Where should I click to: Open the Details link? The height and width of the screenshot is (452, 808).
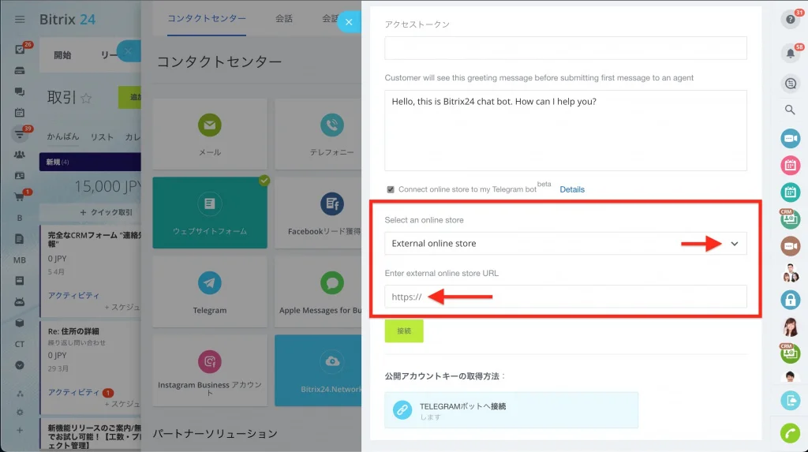pyautogui.click(x=572, y=189)
